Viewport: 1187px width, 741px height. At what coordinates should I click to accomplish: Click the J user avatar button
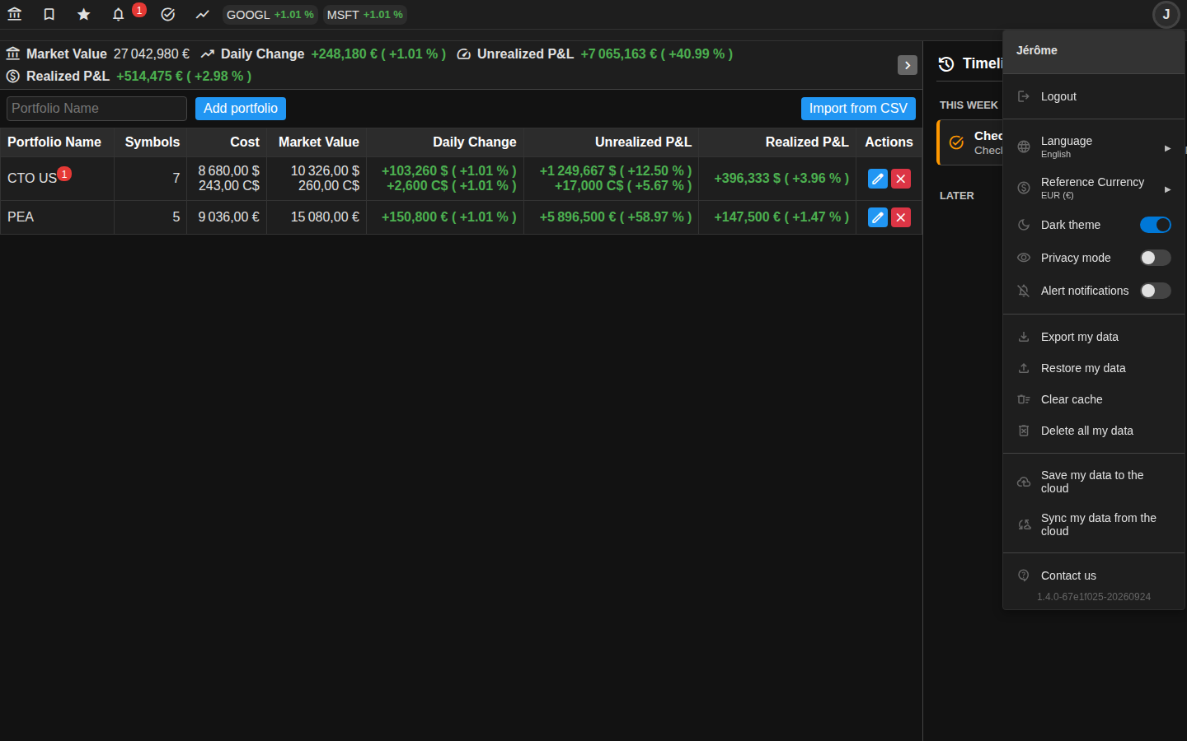tap(1166, 14)
